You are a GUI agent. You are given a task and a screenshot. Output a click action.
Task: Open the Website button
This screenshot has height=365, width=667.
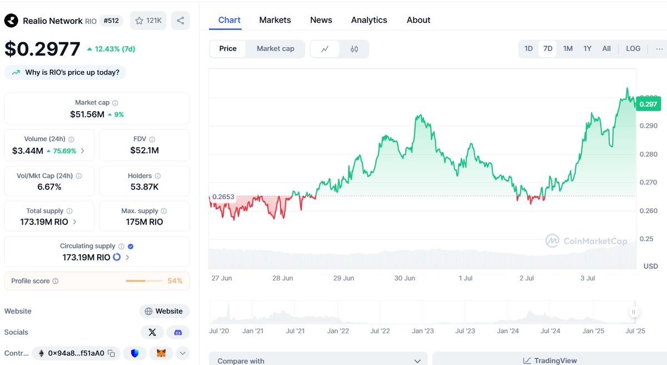165,311
